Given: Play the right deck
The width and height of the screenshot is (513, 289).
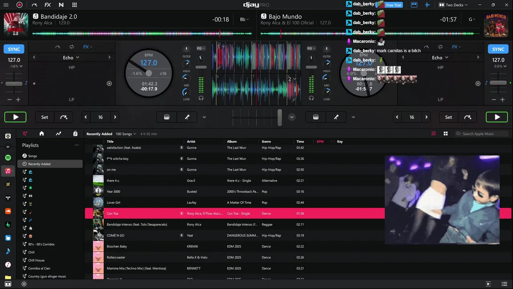Looking at the screenshot, I should tap(497, 117).
